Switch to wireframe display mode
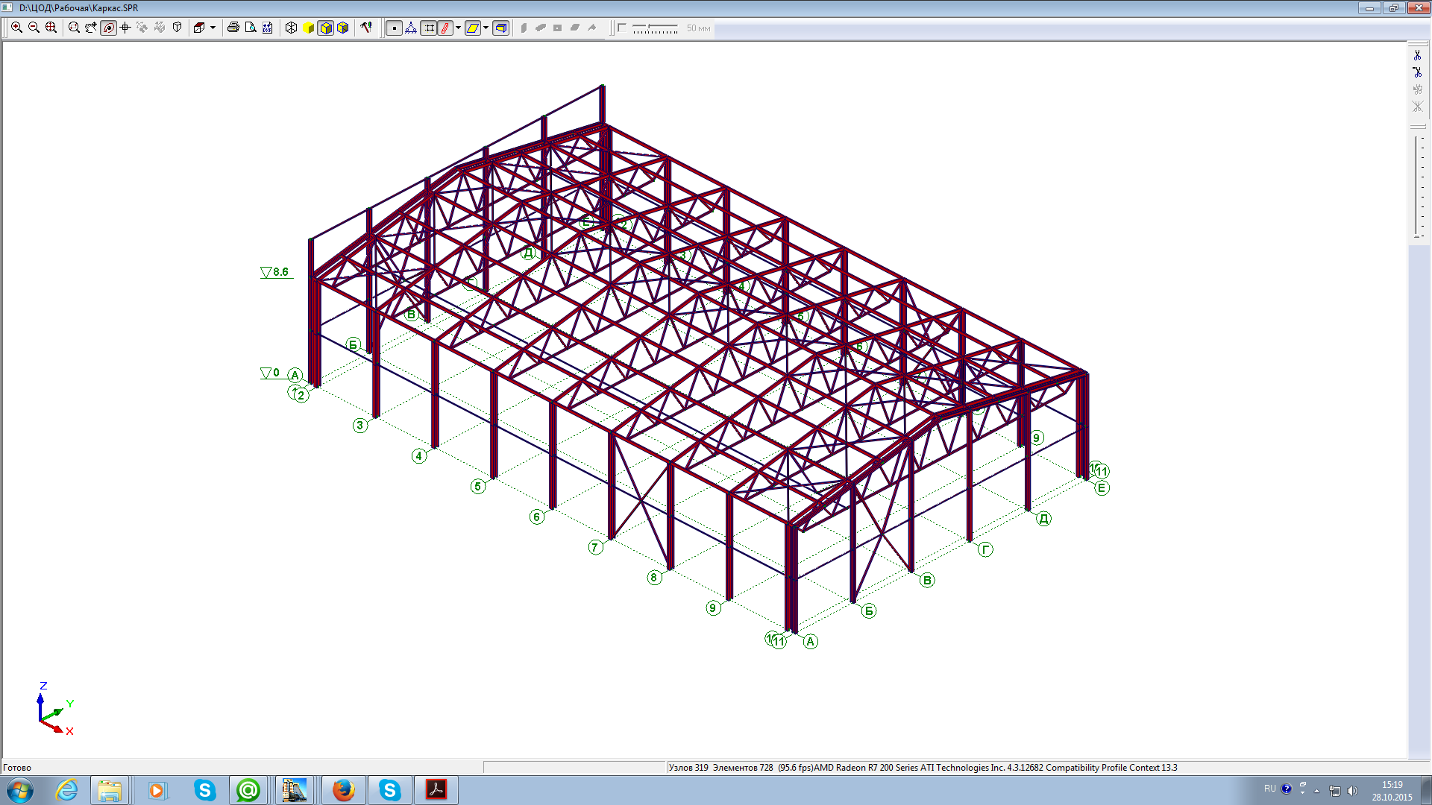This screenshot has height=805, width=1432. point(291,28)
